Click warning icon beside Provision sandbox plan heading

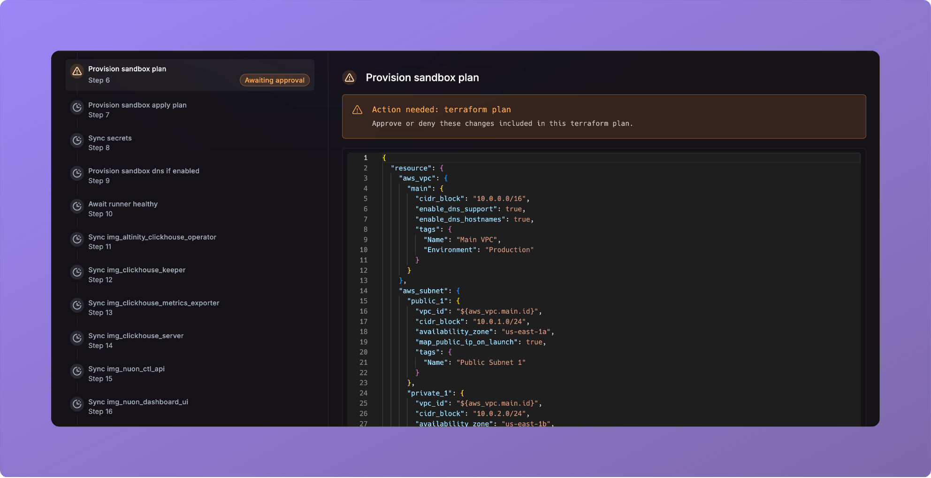click(x=350, y=78)
